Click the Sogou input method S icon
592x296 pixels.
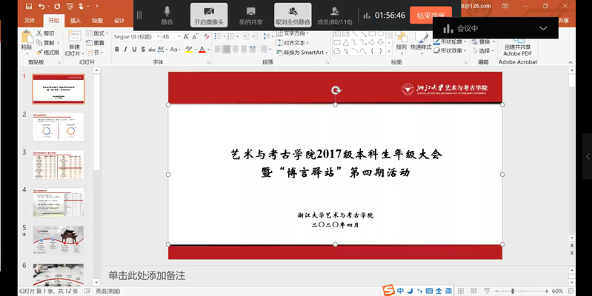point(388,290)
